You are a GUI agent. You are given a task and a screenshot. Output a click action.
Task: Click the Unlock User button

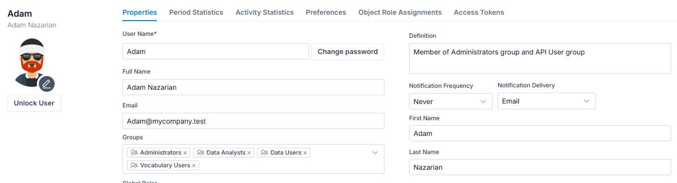point(34,103)
